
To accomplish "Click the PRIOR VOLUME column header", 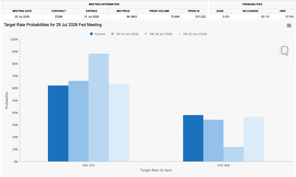I will 159,11.
